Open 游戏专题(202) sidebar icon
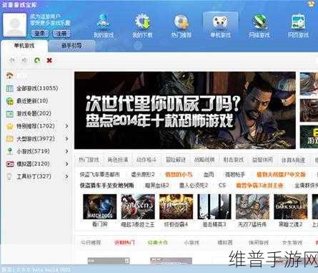Image resolution: width=318 pixels, height=273 pixels. 10,114
